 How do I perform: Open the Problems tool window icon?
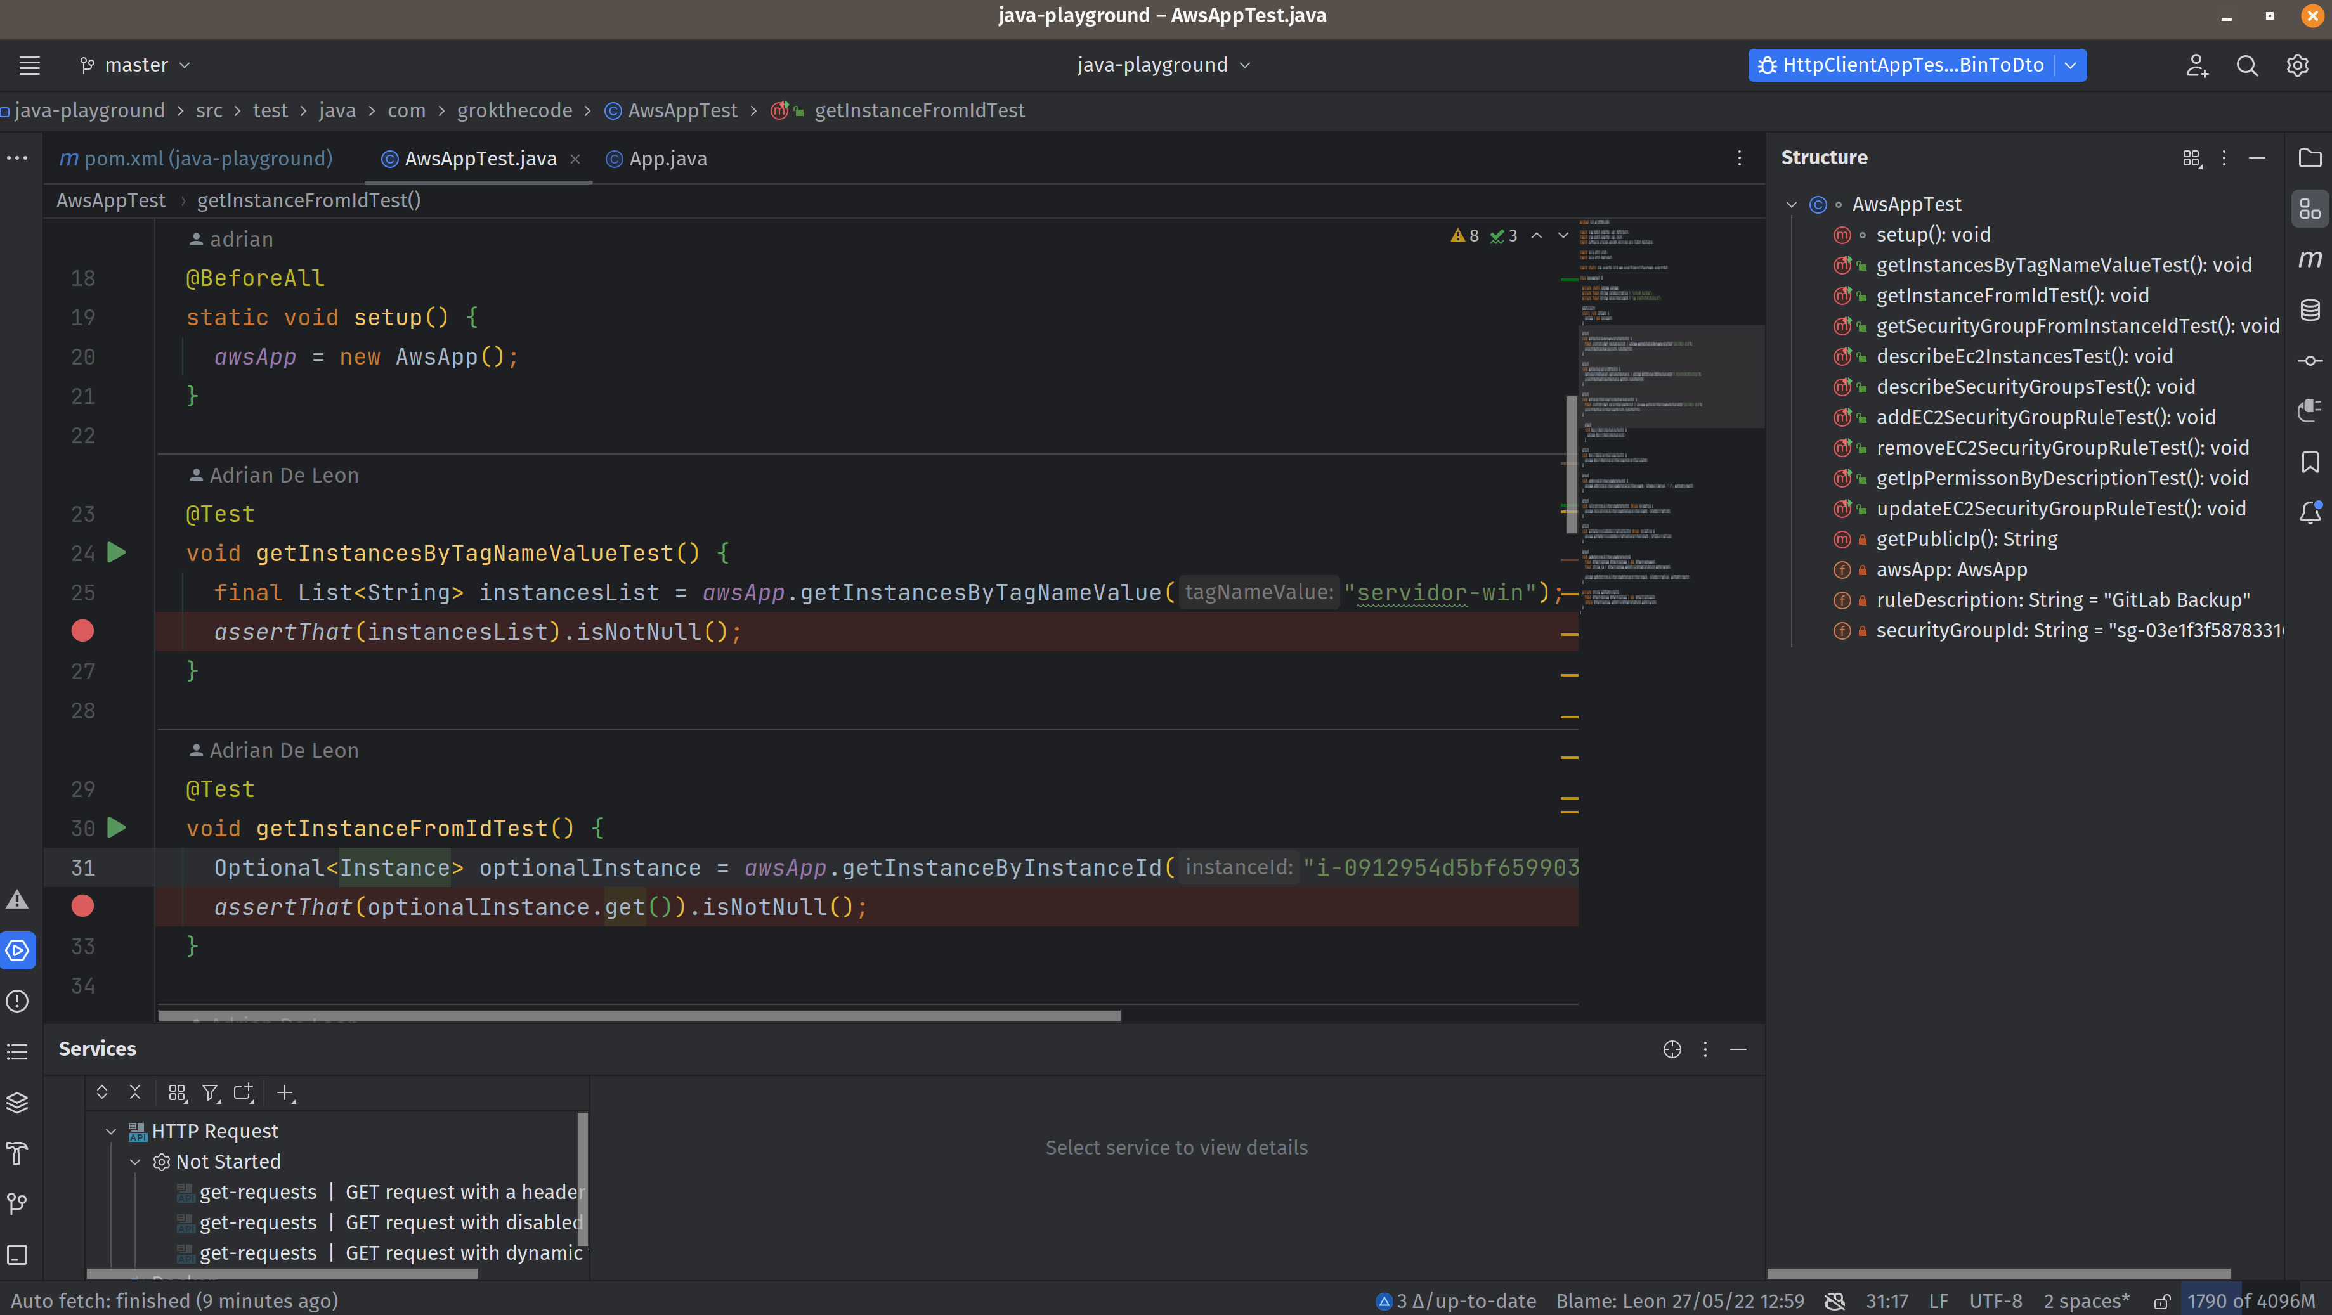[17, 1001]
